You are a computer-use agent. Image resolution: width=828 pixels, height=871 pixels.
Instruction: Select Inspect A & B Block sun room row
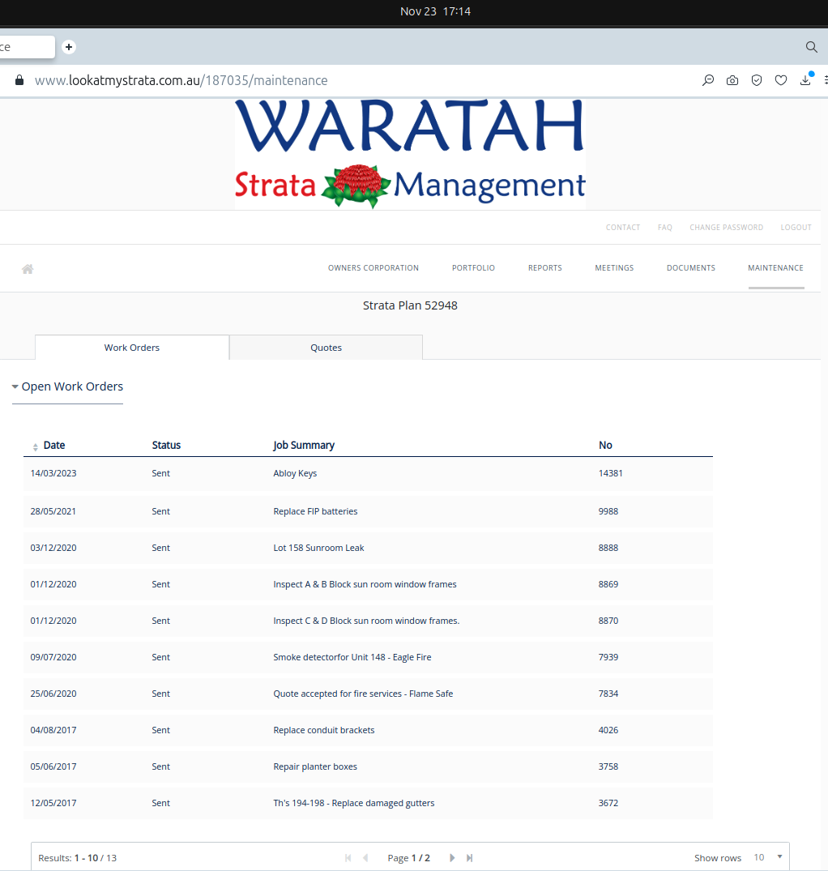[x=368, y=584]
